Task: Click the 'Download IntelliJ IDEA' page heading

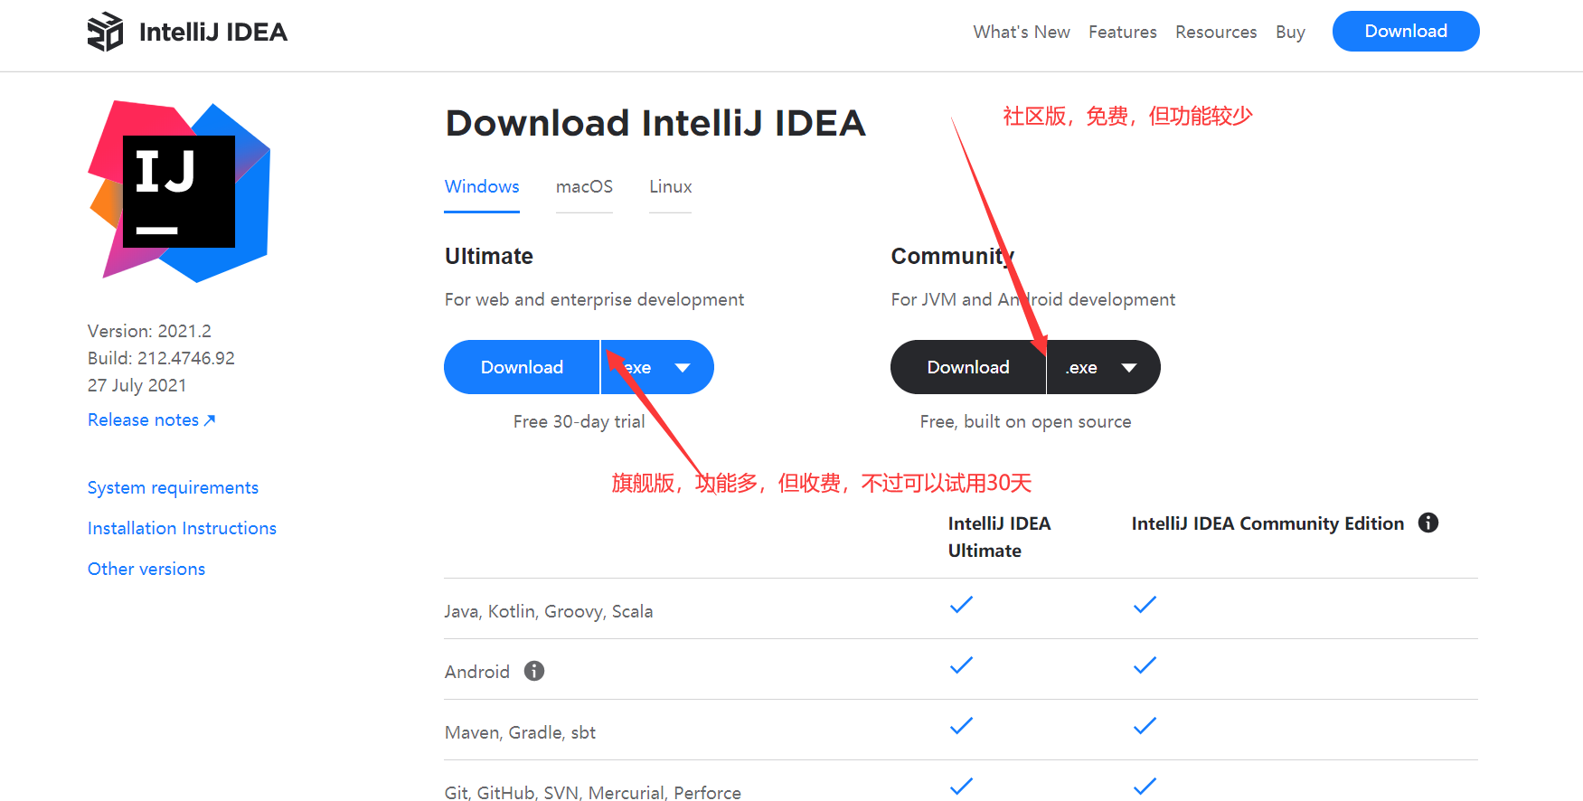Action: tap(655, 123)
